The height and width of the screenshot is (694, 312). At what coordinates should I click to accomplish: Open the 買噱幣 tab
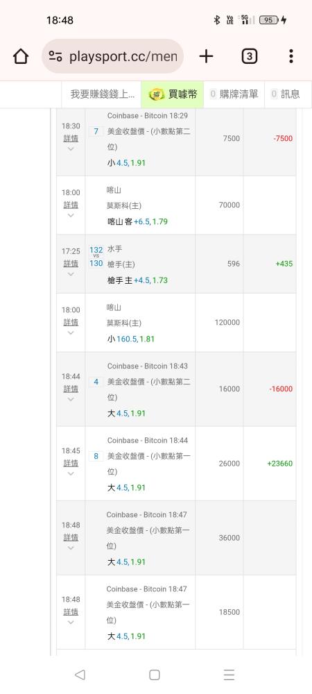point(173,94)
